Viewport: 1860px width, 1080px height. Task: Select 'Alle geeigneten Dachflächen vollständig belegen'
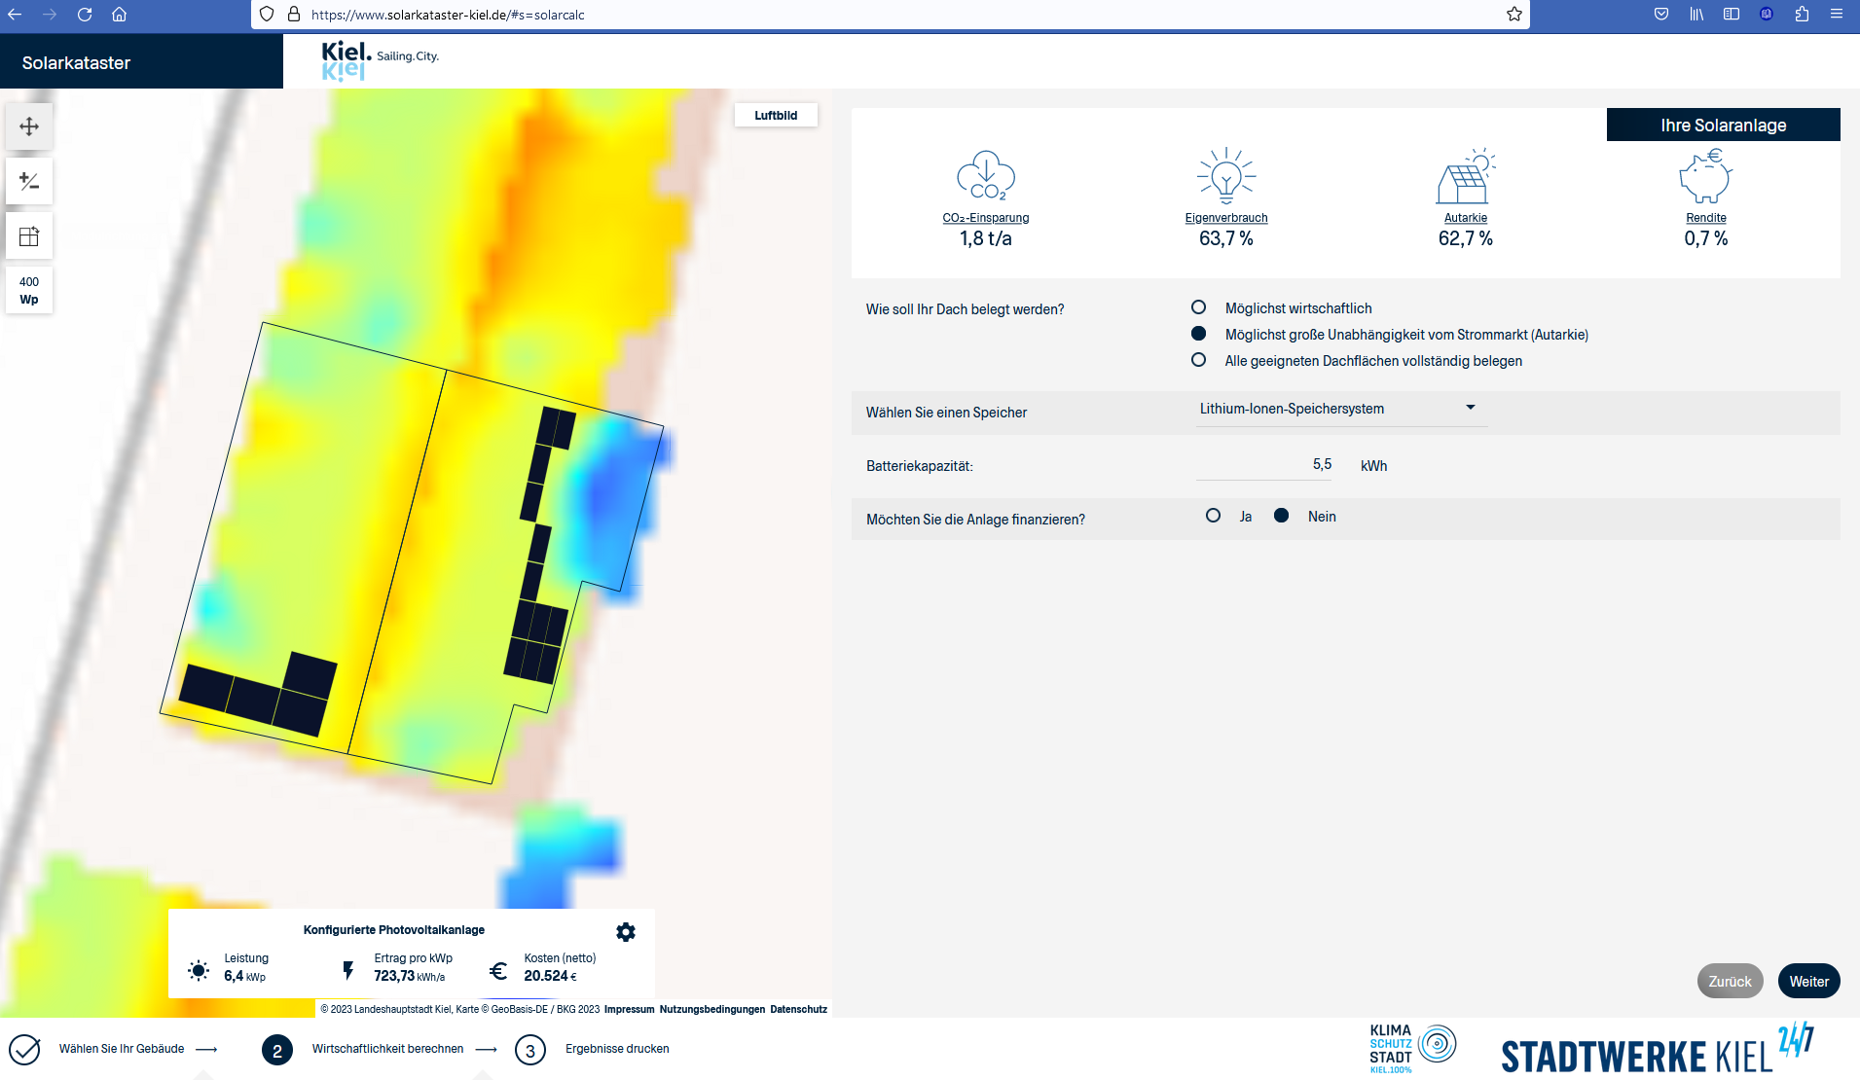click(x=1199, y=360)
